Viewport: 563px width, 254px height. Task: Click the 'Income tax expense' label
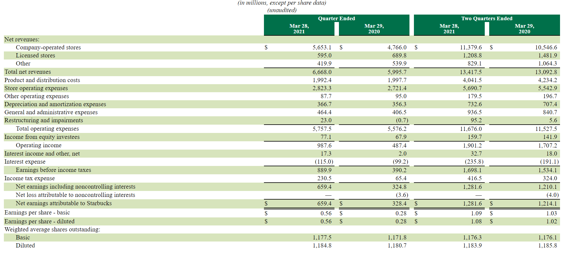click(x=29, y=178)
